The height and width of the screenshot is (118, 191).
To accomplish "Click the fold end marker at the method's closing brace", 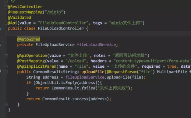I will pos(6,104).
